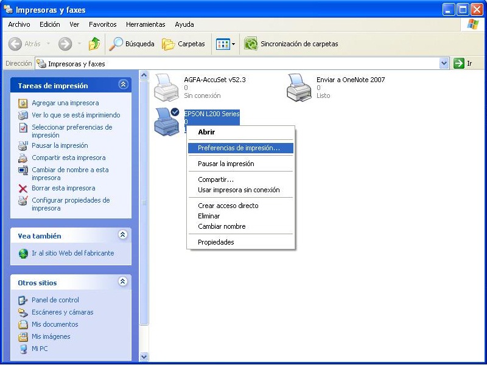
Task: Open the Archivo menu
Action: coord(19,24)
